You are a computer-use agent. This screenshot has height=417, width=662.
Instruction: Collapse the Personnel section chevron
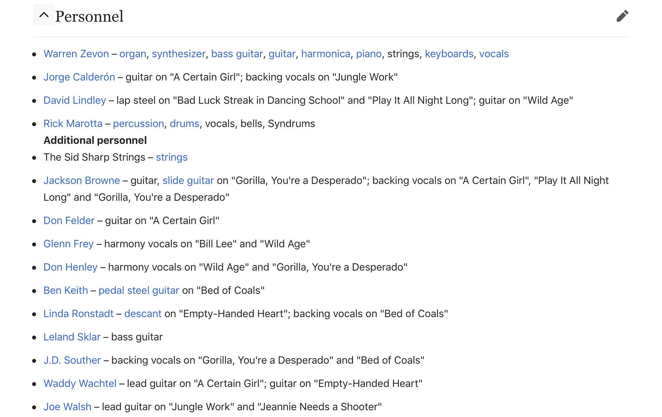[44, 15]
